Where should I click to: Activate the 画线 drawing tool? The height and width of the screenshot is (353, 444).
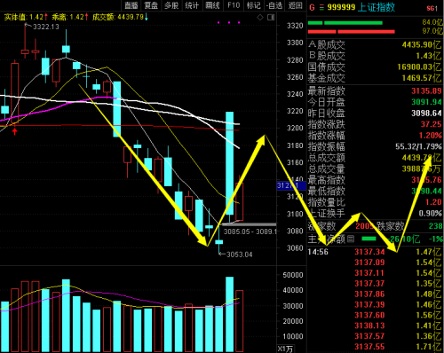coord(212,5)
